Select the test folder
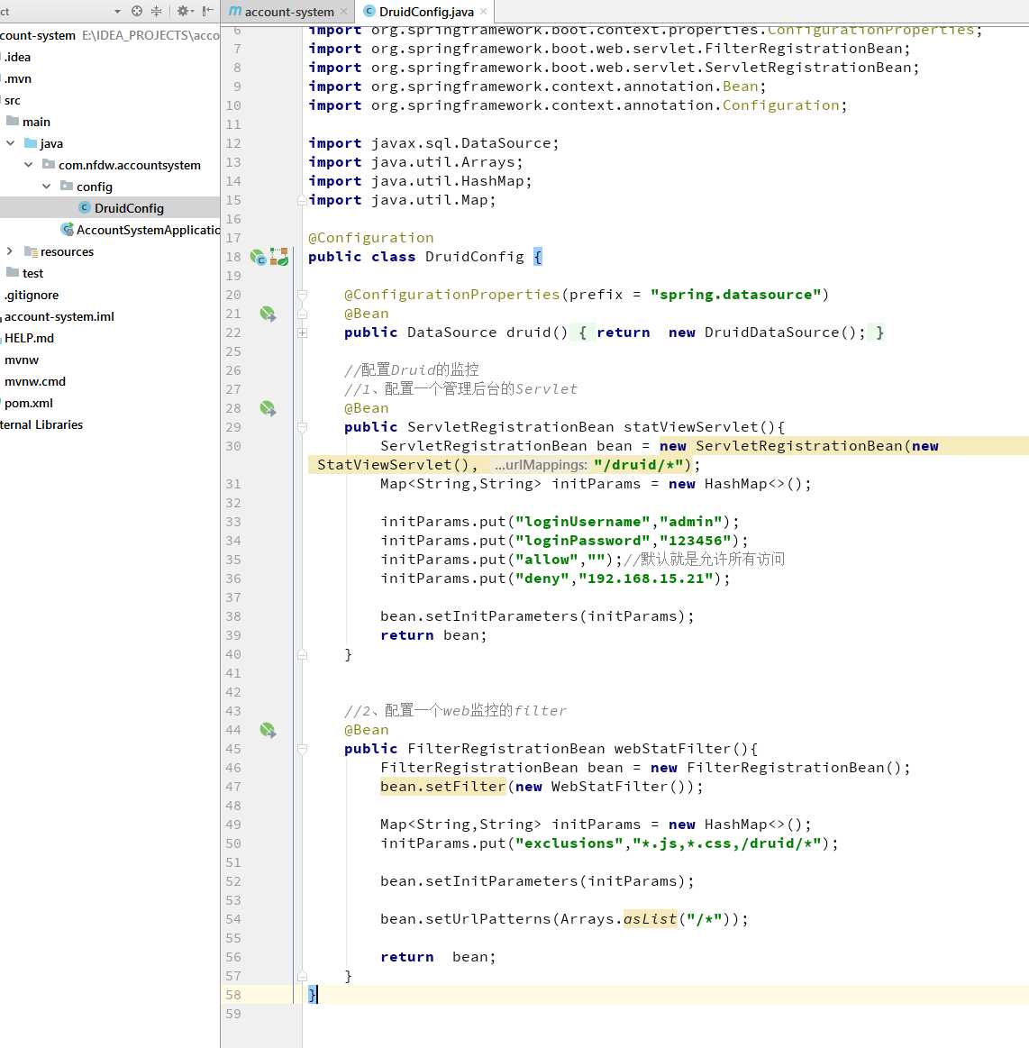The height and width of the screenshot is (1048, 1029). 32,273
